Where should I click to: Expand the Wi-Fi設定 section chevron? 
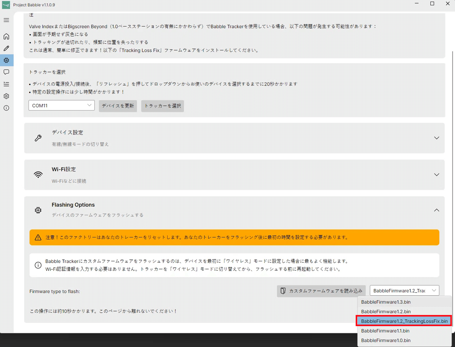436,175
